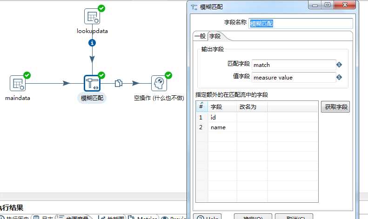The height and width of the screenshot is (219, 368).
Task: Click the 改名为 cell in name row
Action: tap(252, 127)
